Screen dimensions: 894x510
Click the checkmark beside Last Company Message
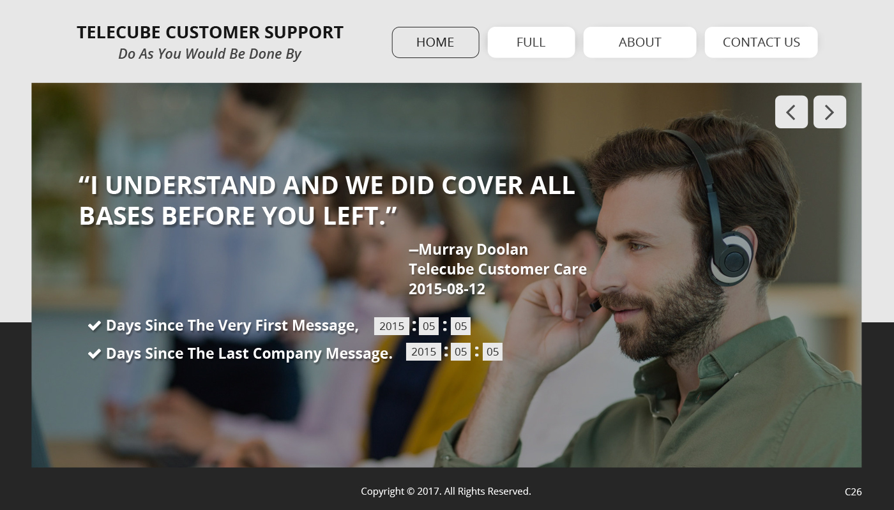click(95, 354)
